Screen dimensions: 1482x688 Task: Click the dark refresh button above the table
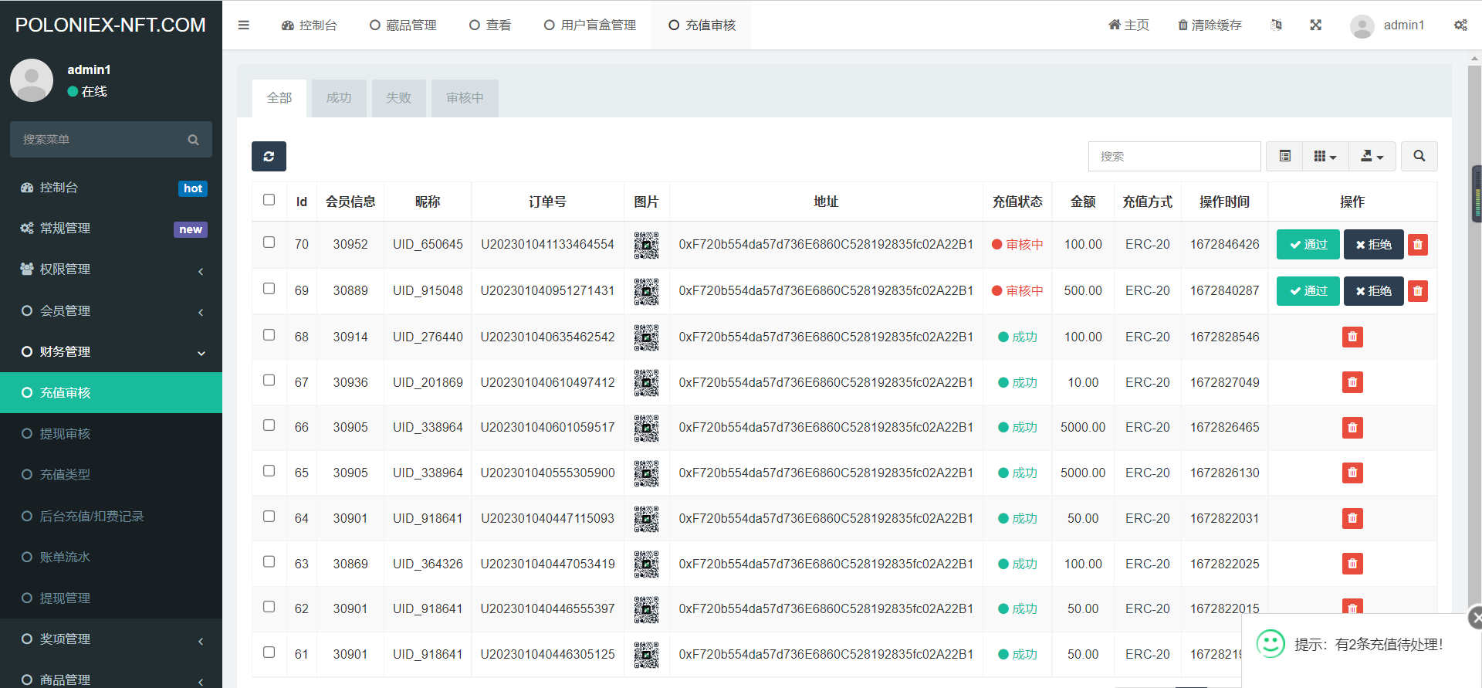[269, 156]
